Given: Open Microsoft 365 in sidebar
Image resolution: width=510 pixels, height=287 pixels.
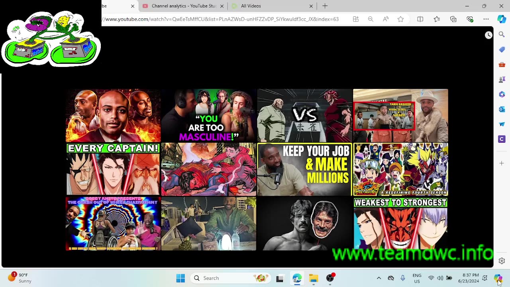Looking at the screenshot, I should click(x=502, y=94).
